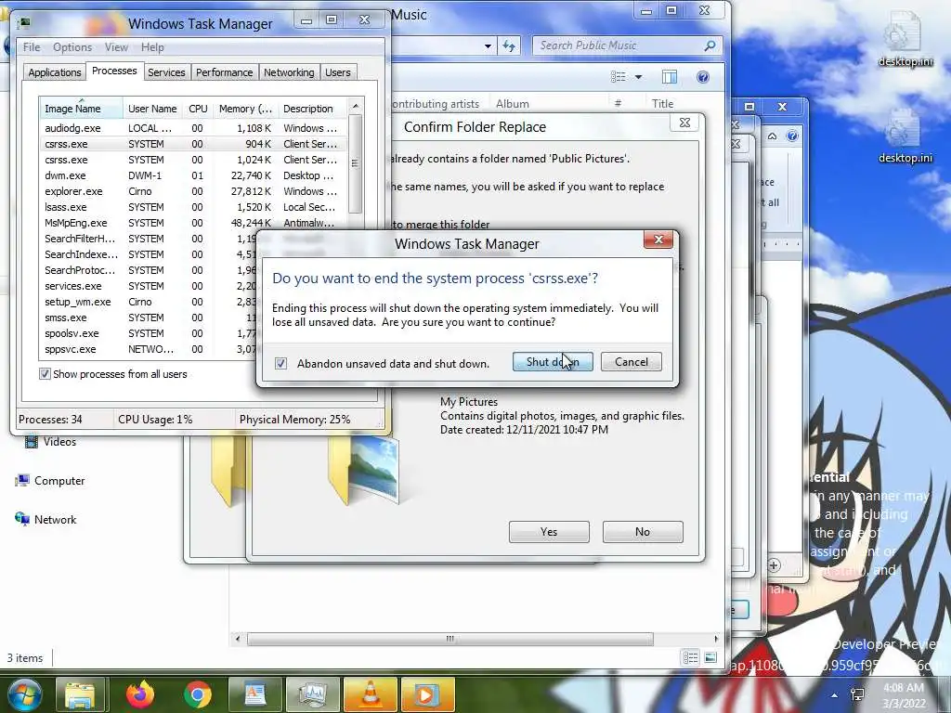Open VLC media player from taskbar
The width and height of the screenshot is (951, 713).
(370, 694)
